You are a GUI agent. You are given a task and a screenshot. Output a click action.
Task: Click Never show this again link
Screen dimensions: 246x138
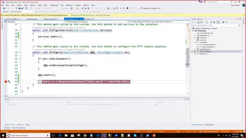click(x=103, y=15)
